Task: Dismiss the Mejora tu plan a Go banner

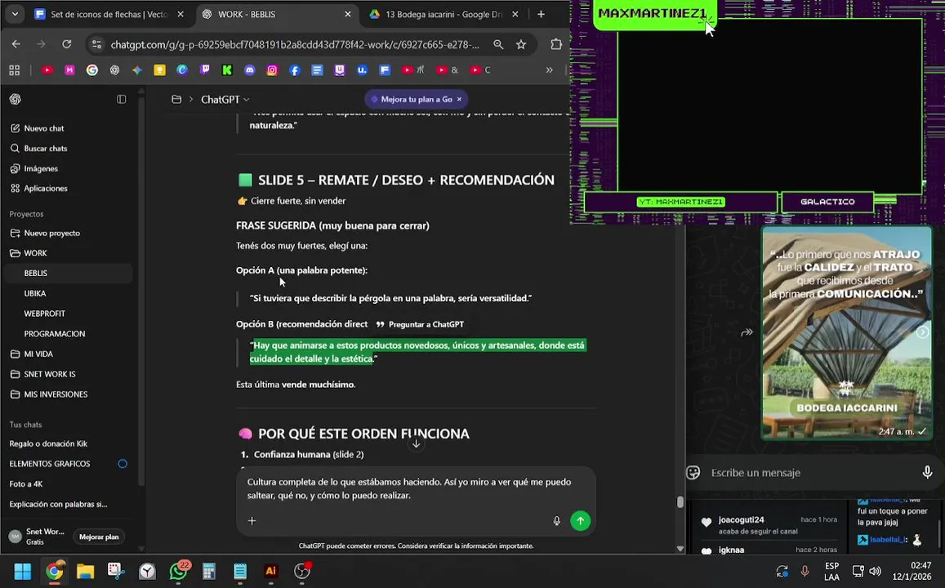Action: coord(459,100)
